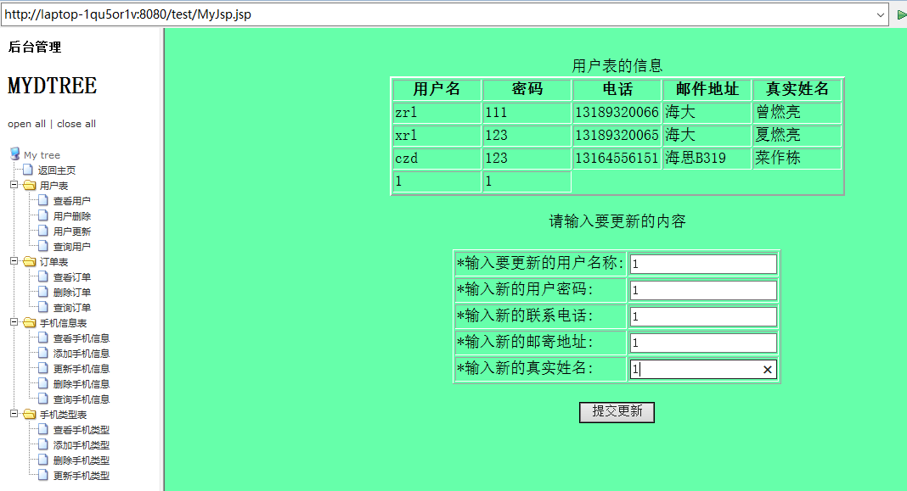Click the page icon beside 删除手机信息
Image resolution: width=907 pixels, height=491 pixels.
click(42, 383)
